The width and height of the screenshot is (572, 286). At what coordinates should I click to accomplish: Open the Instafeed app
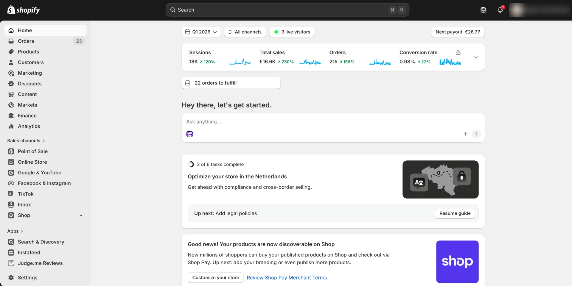[45, 253]
